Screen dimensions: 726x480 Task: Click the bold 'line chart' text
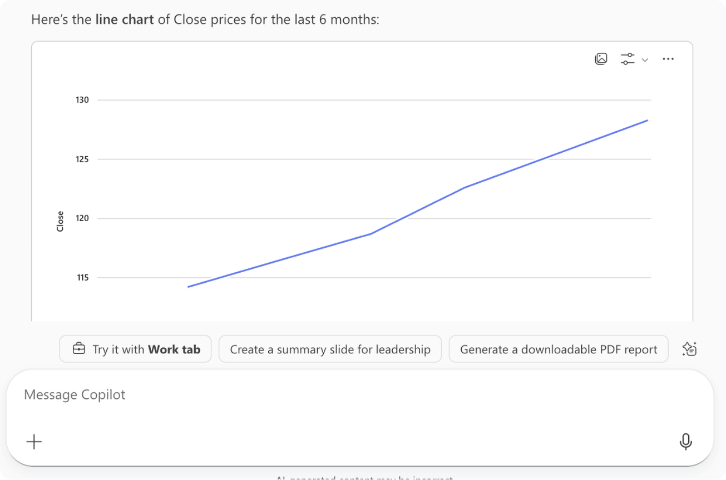pos(125,20)
